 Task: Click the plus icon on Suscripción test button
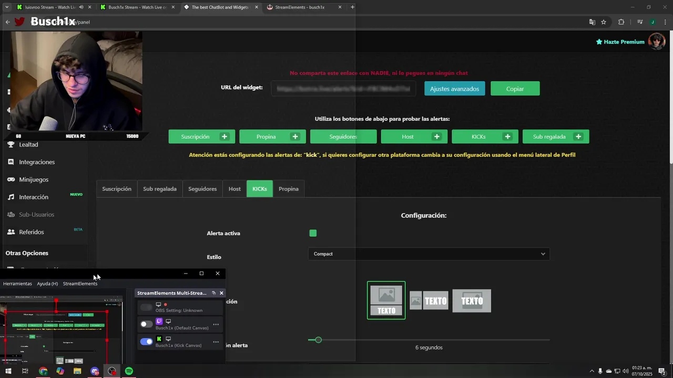coord(225,136)
